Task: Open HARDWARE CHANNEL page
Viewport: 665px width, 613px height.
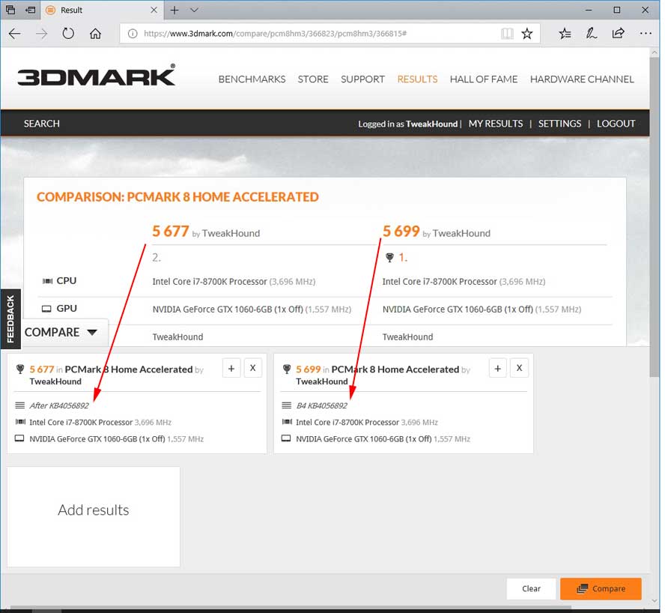Action: click(582, 79)
